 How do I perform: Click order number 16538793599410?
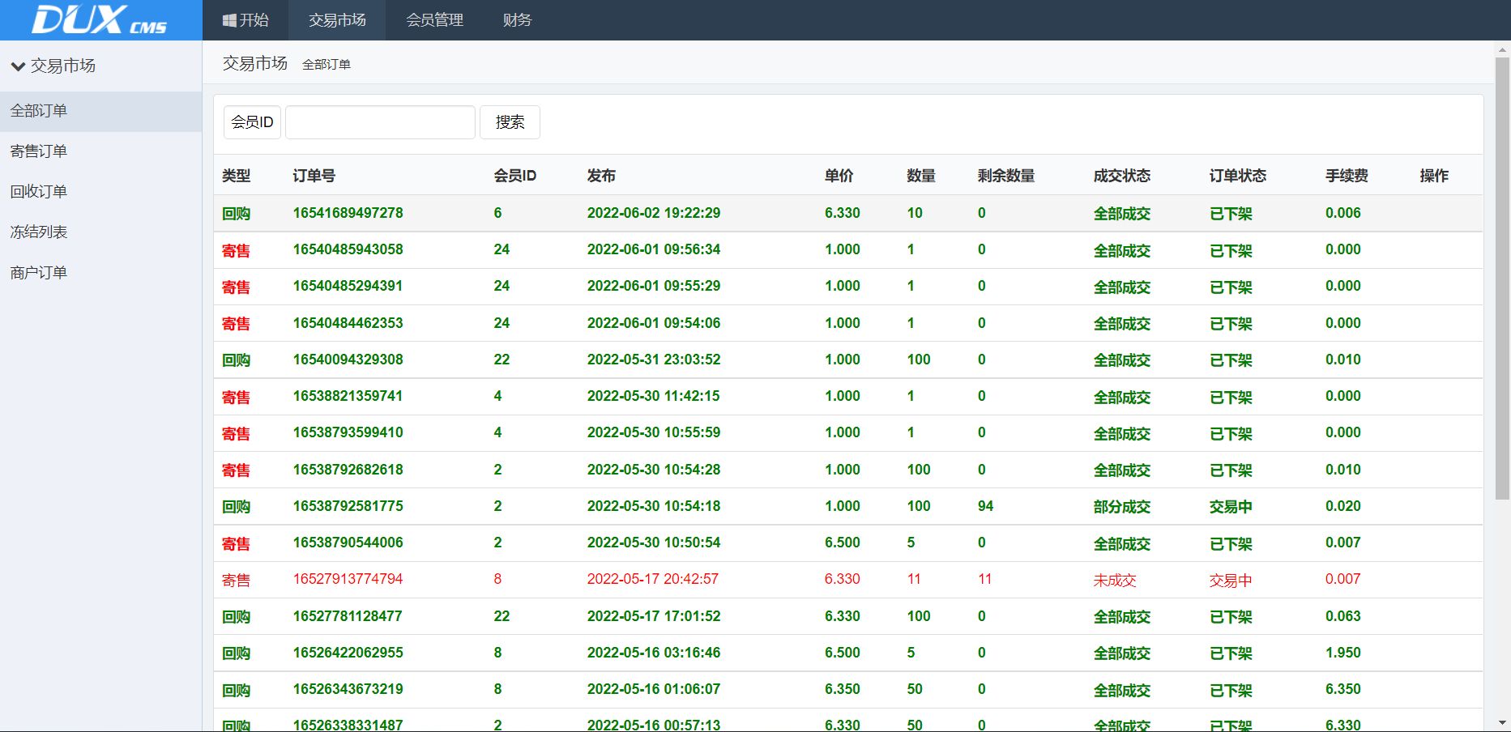click(x=348, y=432)
